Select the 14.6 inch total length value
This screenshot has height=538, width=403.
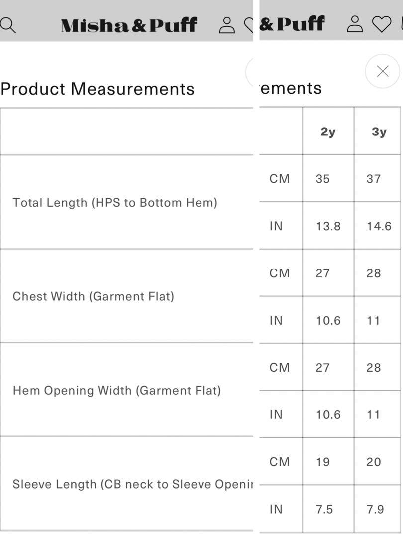pos(379,226)
